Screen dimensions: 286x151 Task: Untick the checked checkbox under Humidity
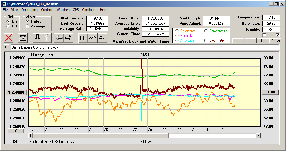click(x=278, y=35)
